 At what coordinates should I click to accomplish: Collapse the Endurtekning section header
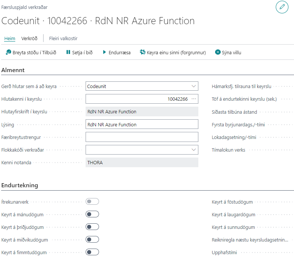pos(20,185)
